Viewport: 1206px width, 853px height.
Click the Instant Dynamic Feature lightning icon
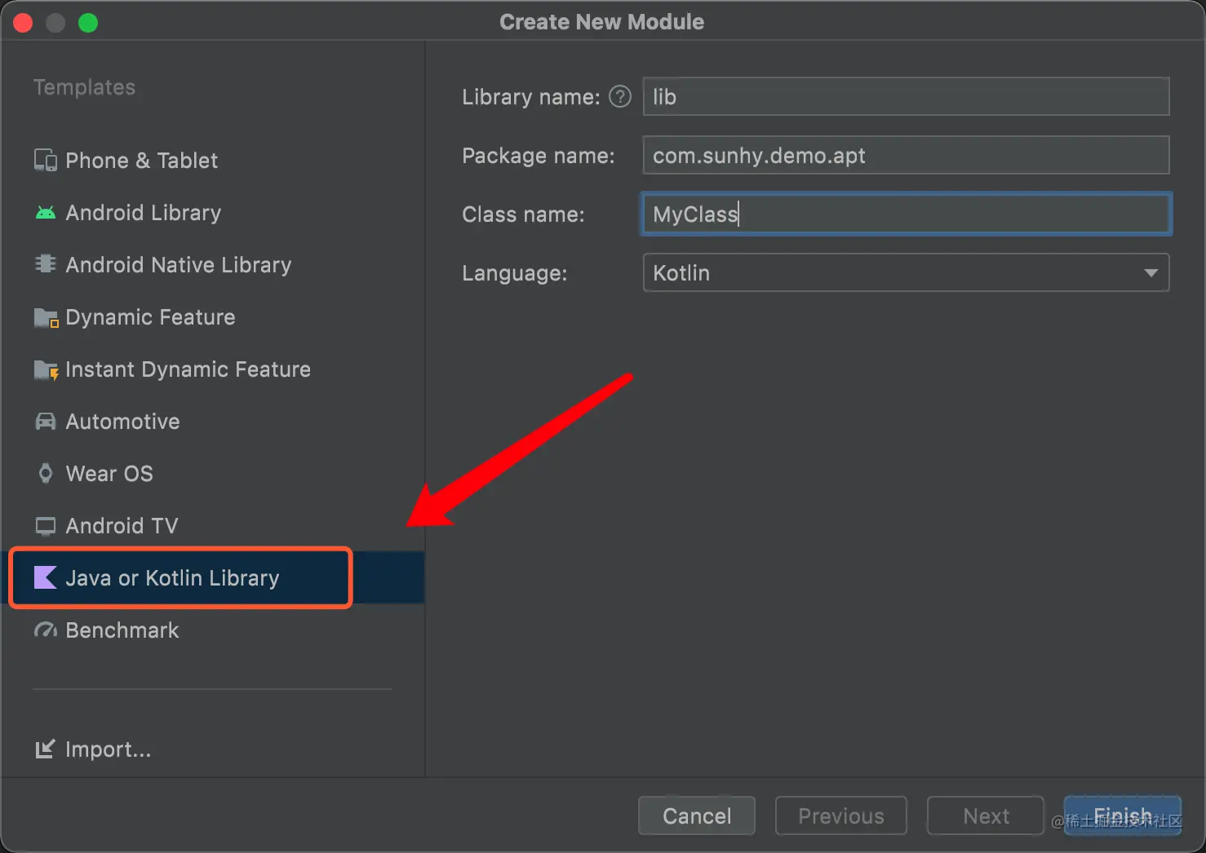[46, 370]
